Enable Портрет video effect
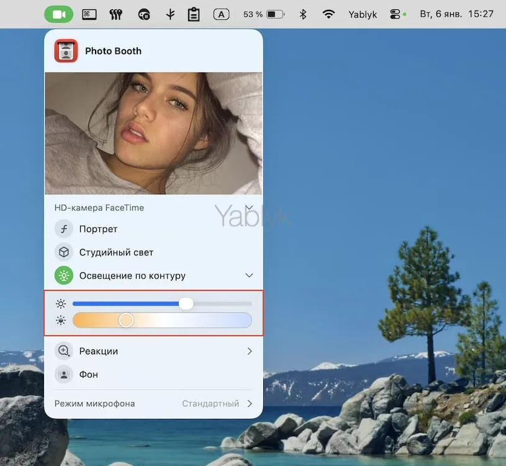Image resolution: width=506 pixels, height=466 pixels. (x=99, y=229)
